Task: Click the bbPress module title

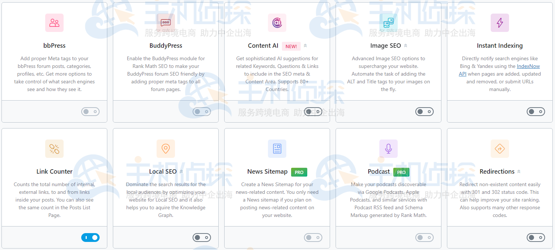Action: coord(54,46)
